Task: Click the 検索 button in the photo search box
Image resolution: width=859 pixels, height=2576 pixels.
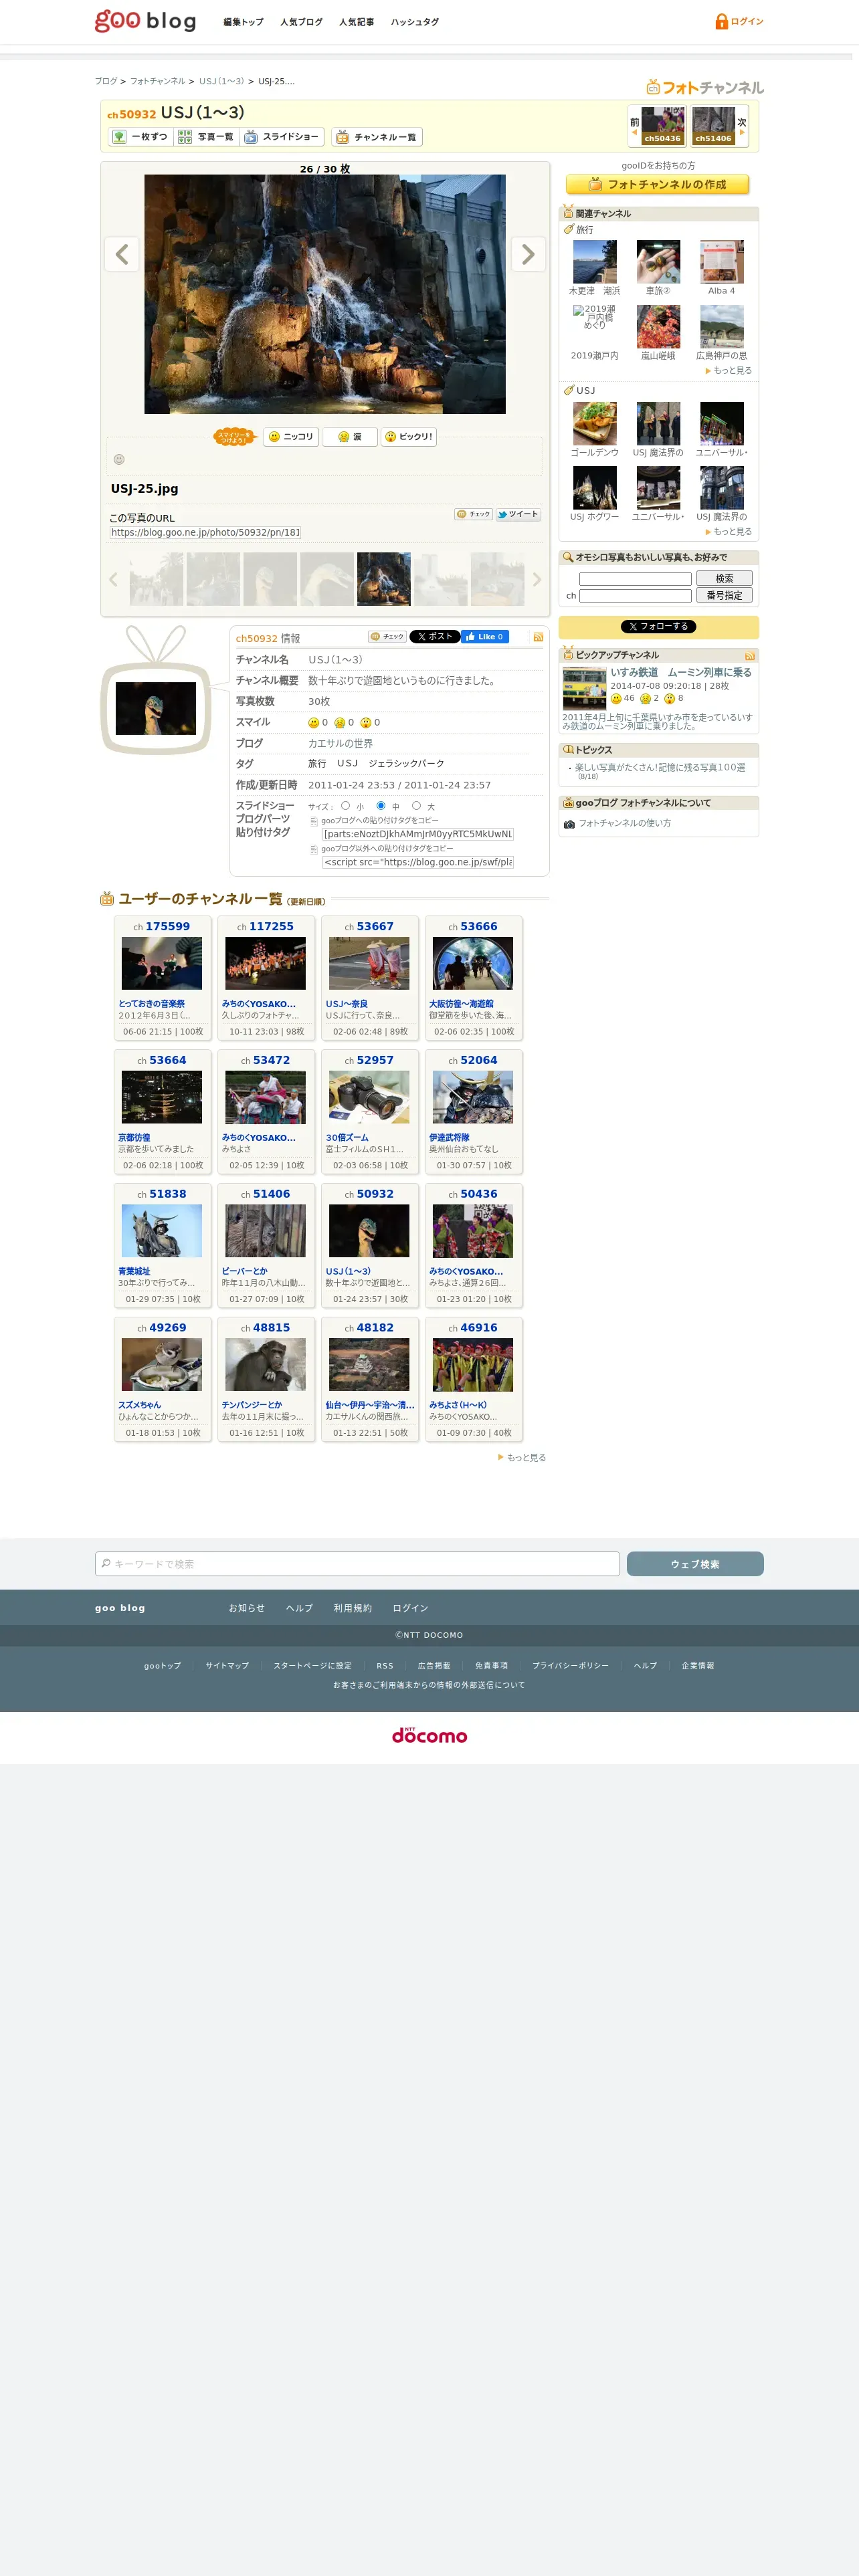Action: (x=724, y=579)
